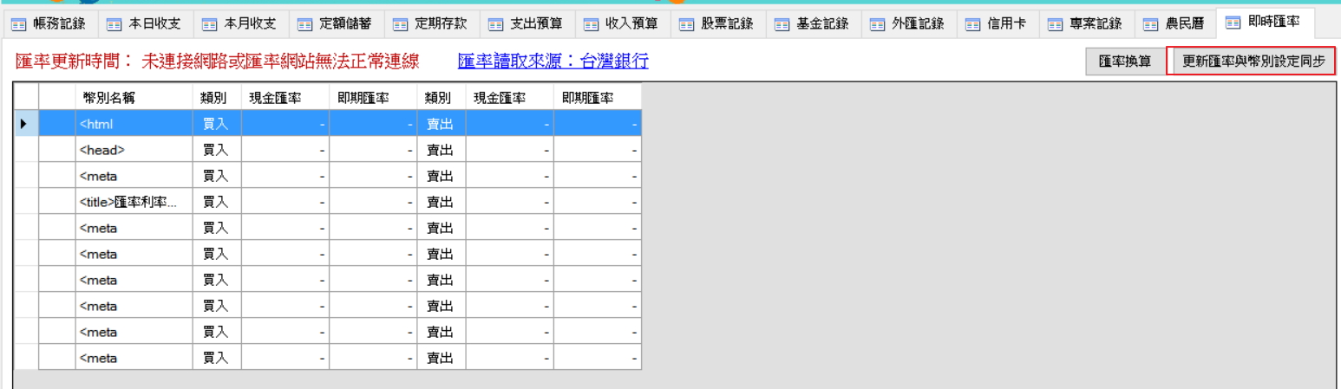Switch to the 收入預算 tab
This screenshot has width=1341, height=389.
(623, 23)
